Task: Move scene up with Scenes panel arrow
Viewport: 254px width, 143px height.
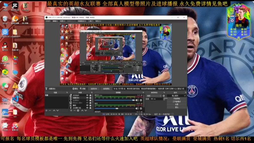Action: coord(54,110)
